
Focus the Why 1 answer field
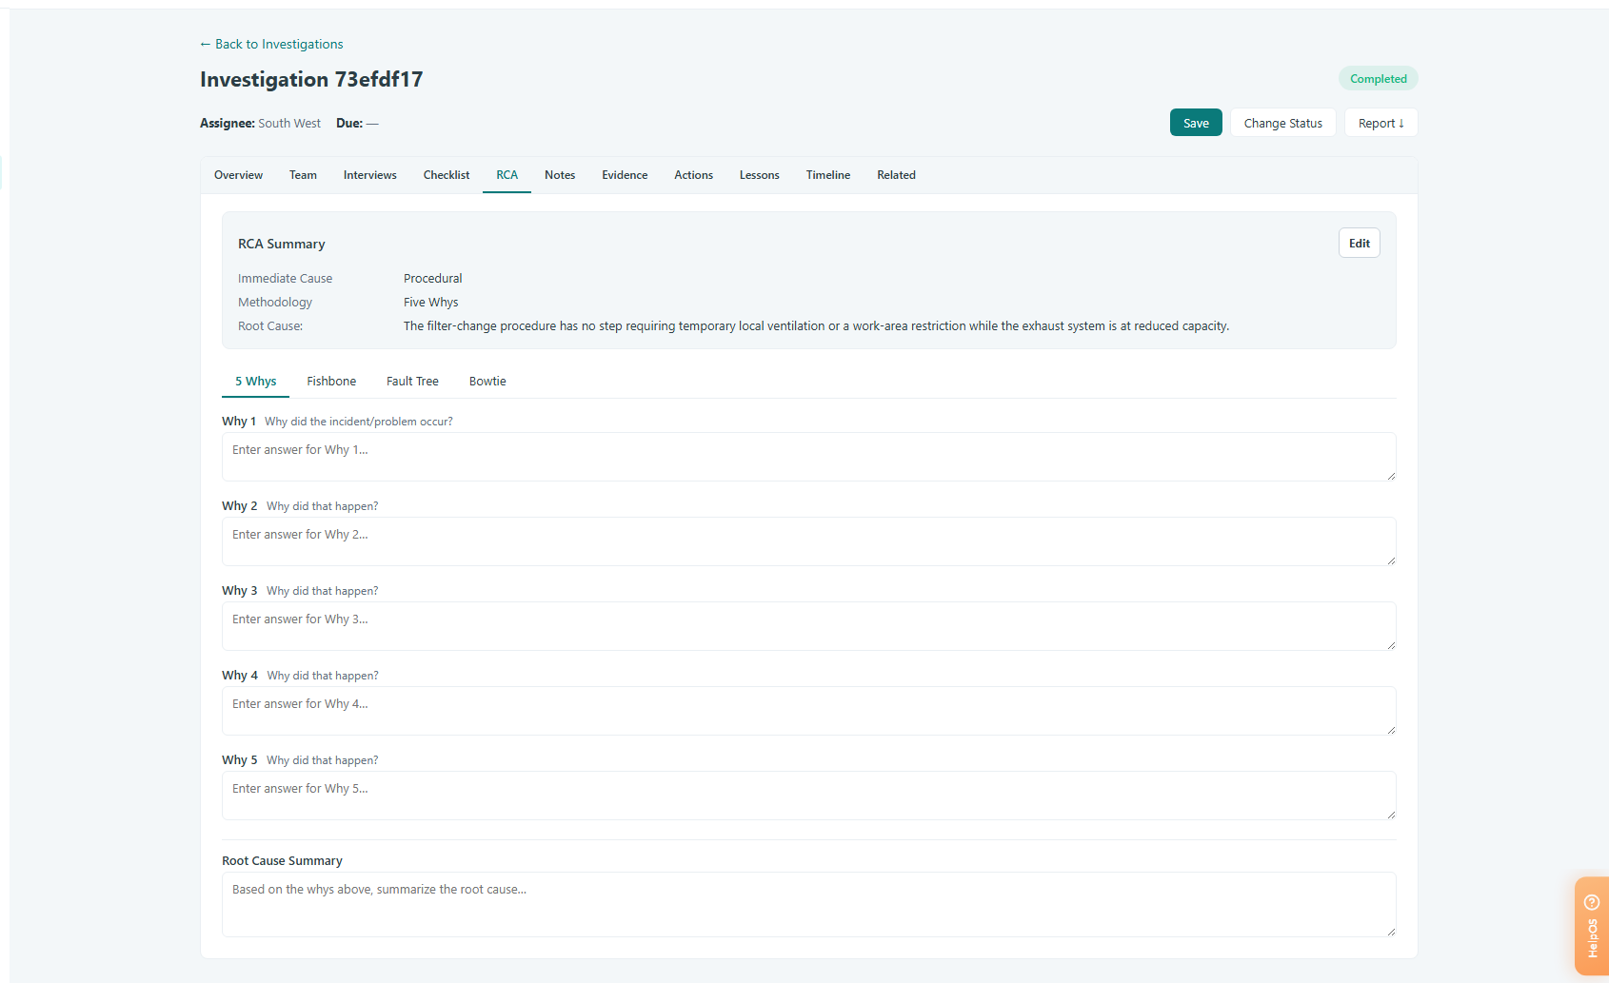(808, 457)
